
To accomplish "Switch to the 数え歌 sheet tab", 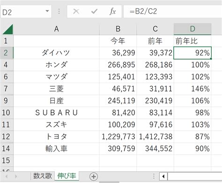I will (x=43, y=176).
